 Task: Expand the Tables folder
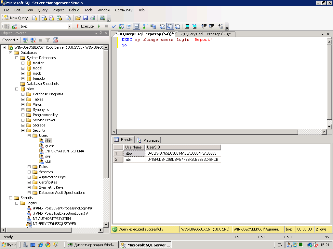pyautogui.click(x=23, y=99)
